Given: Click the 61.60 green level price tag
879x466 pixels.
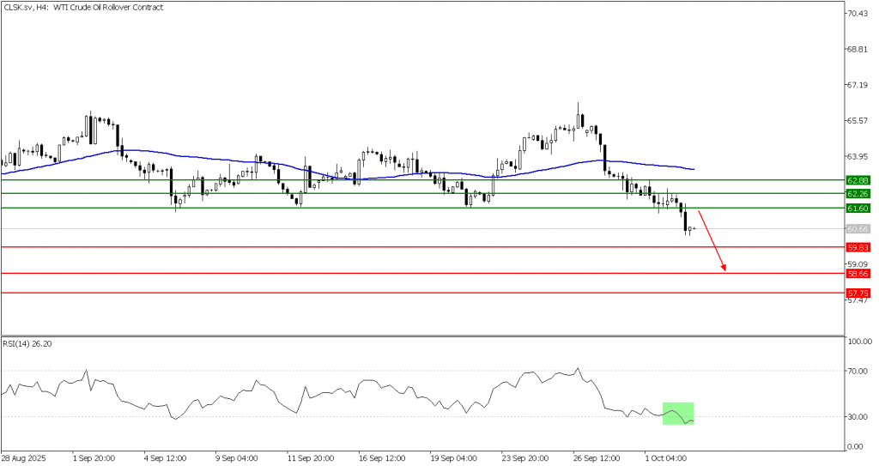Looking at the screenshot, I should (858, 209).
